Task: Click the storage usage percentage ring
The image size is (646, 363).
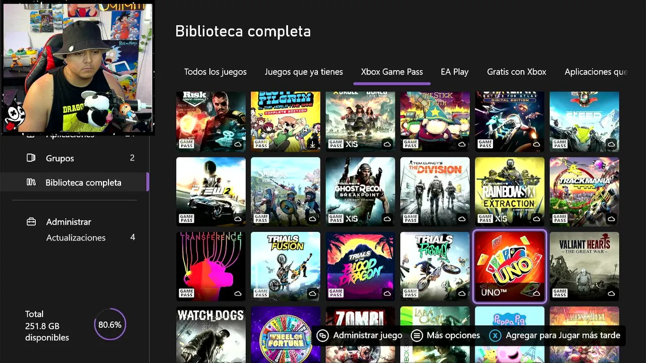Action: tap(110, 325)
